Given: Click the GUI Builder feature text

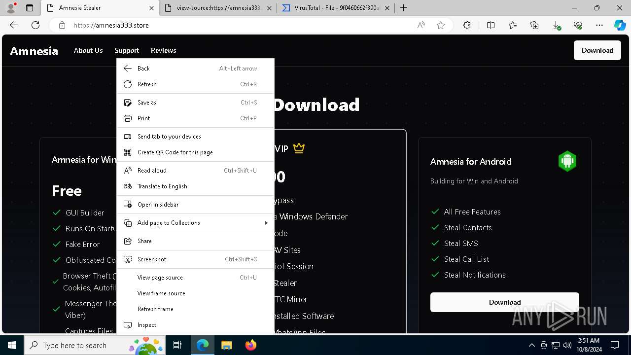Looking at the screenshot, I should (85, 213).
